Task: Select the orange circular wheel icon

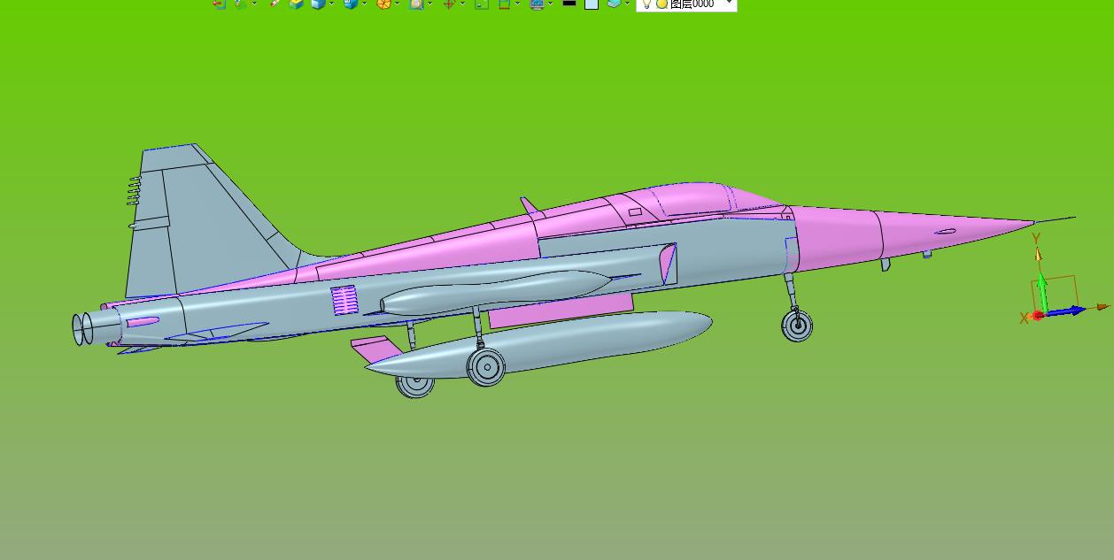Action: click(x=384, y=4)
